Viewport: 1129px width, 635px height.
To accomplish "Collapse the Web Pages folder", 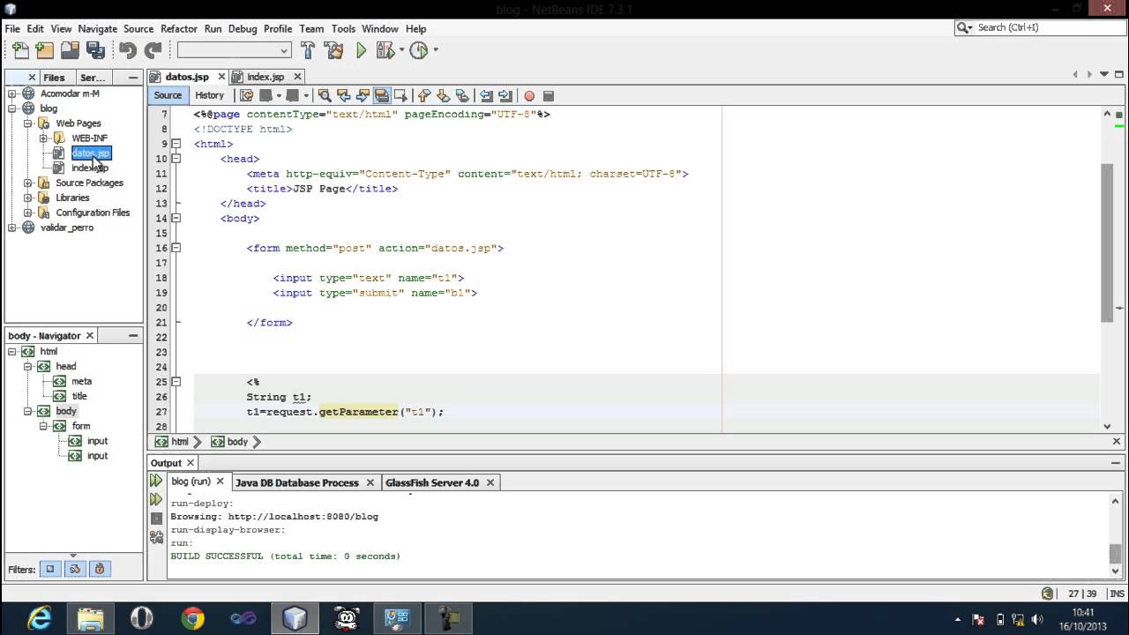I will [x=28, y=123].
